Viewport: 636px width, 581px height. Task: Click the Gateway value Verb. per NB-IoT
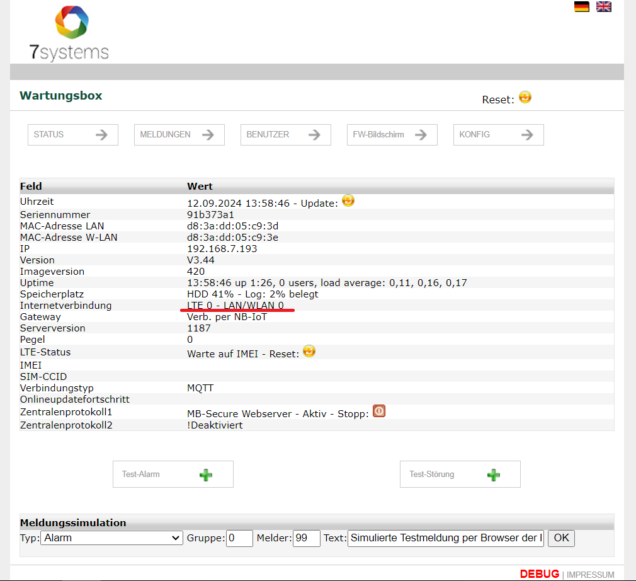[x=227, y=317]
